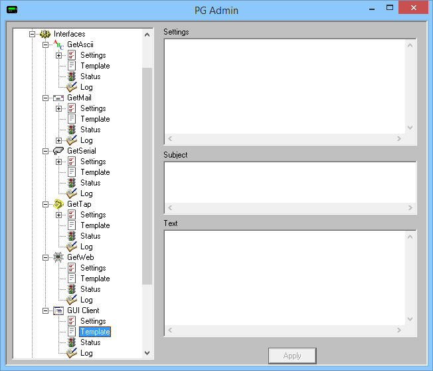This screenshot has width=433, height=371.
Task: Click the GetMail Settings checklist icon
Action: click(72, 108)
